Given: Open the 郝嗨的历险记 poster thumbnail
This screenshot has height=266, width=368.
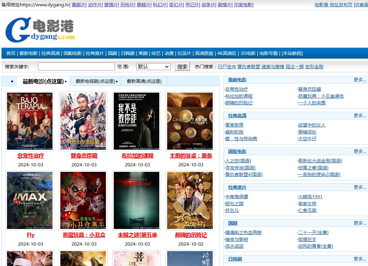Looking at the screenshot, I should (x=190, y=200).
